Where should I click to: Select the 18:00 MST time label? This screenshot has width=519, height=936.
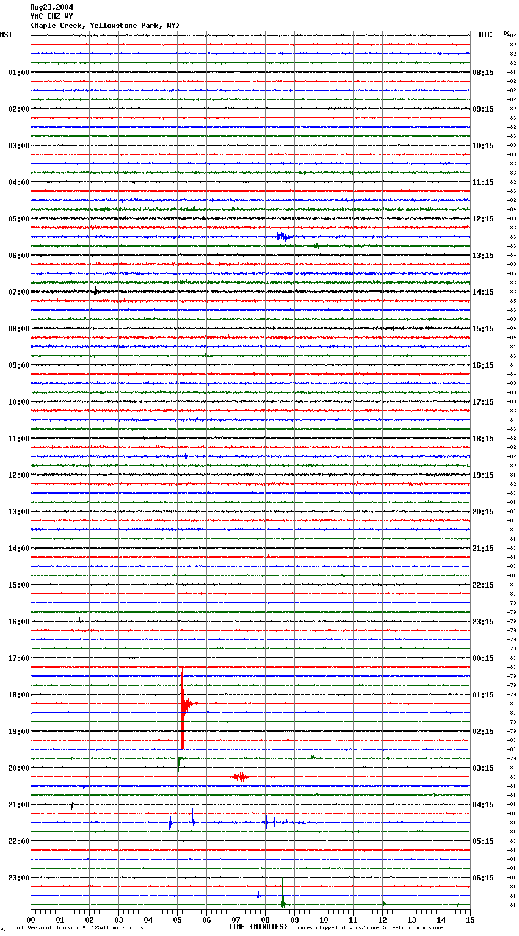click(19, 695)
